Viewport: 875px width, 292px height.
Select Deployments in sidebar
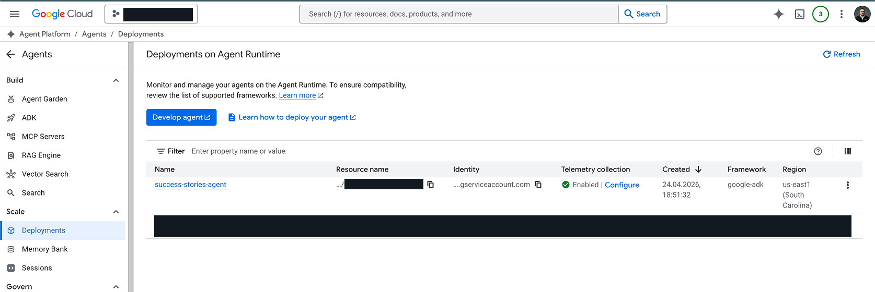point(63,230)
